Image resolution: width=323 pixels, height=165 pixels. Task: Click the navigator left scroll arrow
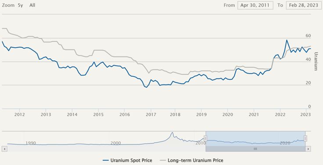4,149
